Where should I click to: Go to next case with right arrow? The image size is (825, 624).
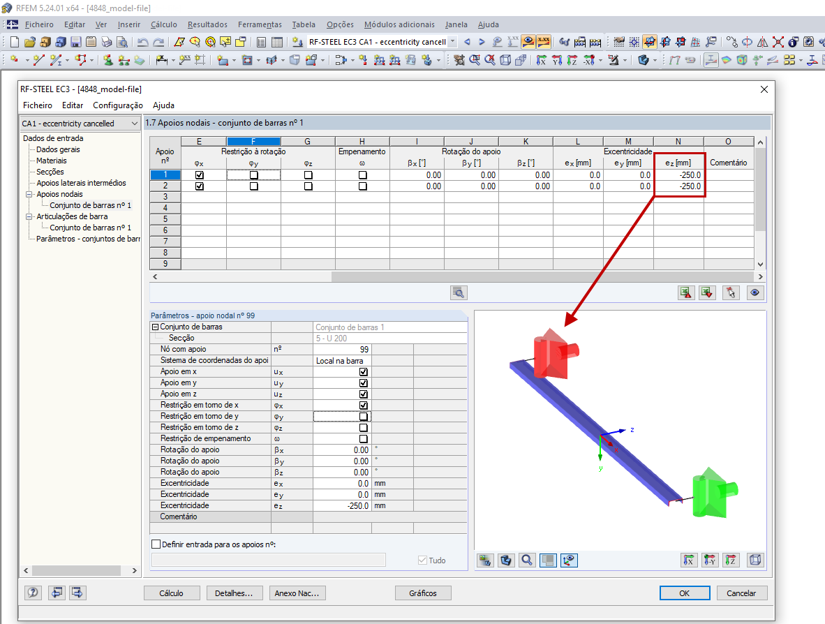(482, 42)
